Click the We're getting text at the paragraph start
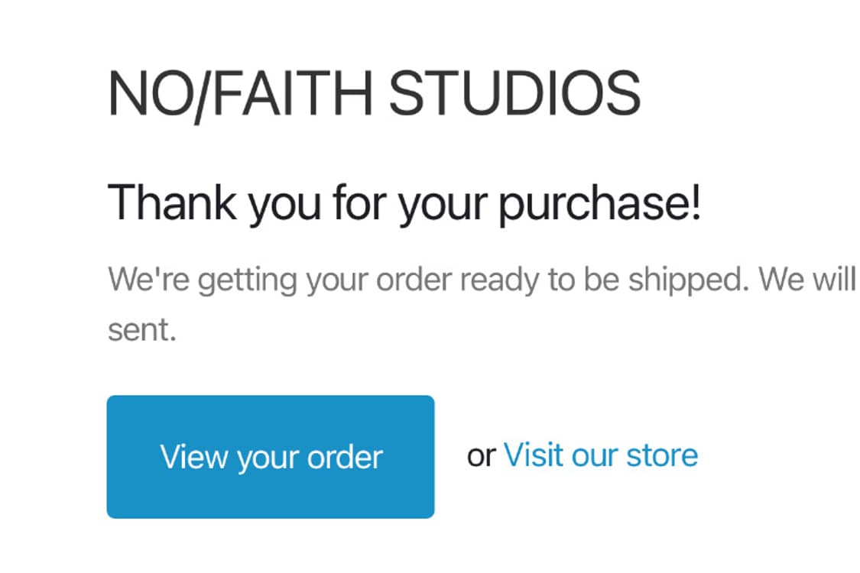The height and width of the screenshot is (573, 860). [203, 280]
